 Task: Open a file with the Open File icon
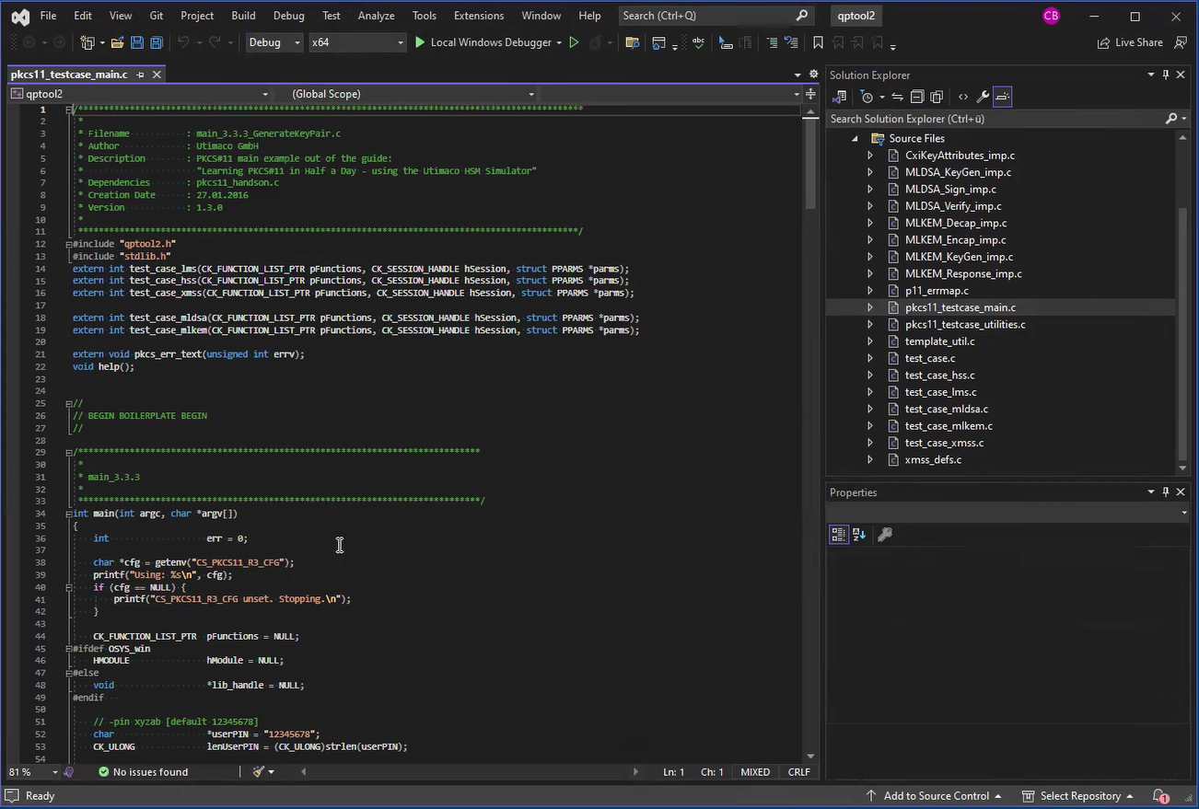pos(117,42)
